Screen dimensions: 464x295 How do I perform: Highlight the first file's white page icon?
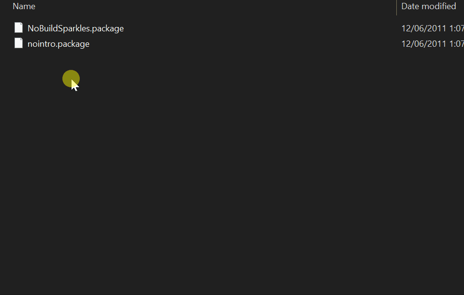(18, 28)
